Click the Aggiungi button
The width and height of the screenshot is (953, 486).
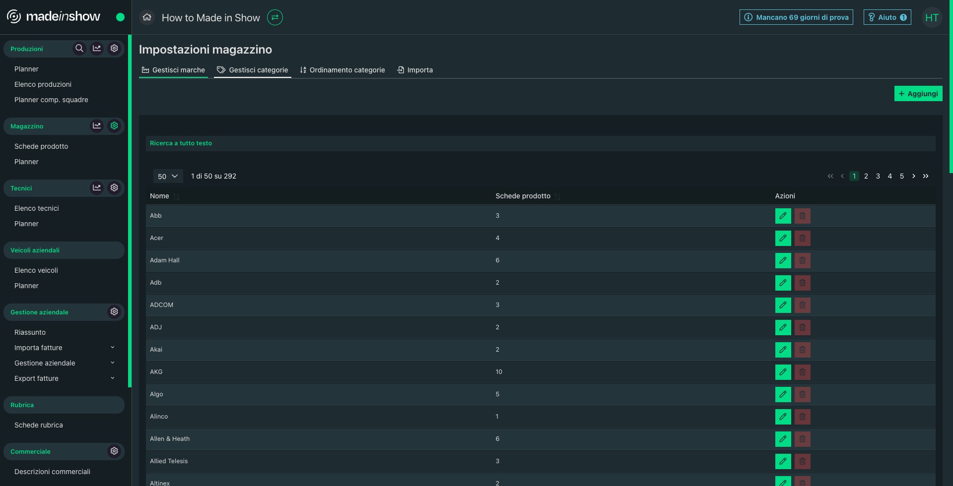click(918, 94)
